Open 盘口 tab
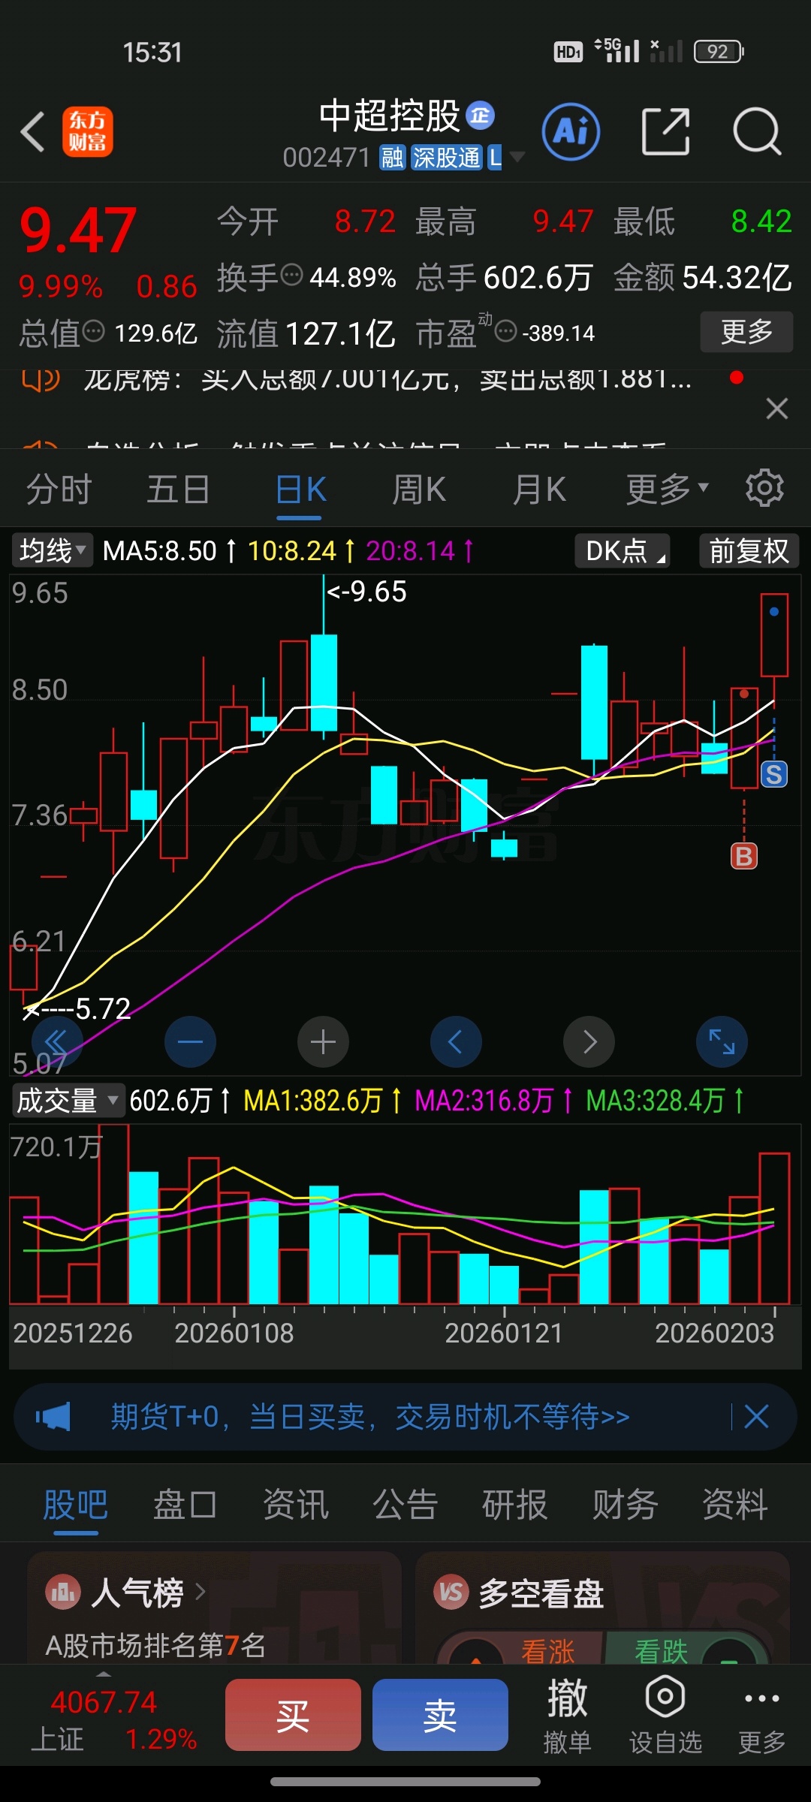Viewport: 811px width, 1802px height. tap(185, 1505)
